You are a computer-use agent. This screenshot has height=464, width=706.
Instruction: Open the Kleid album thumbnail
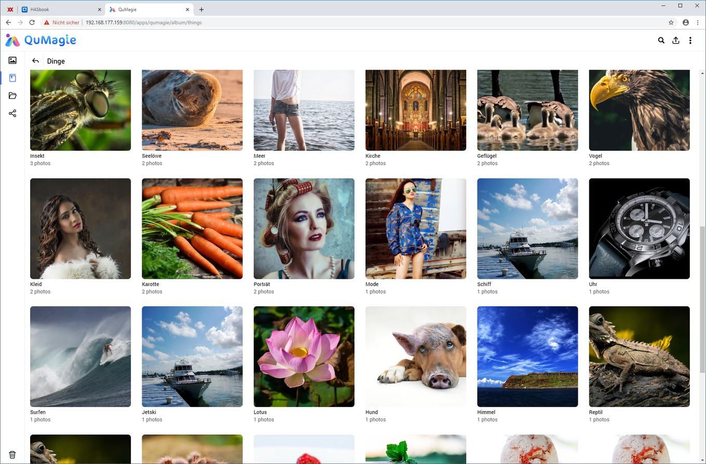click(80, 228)
